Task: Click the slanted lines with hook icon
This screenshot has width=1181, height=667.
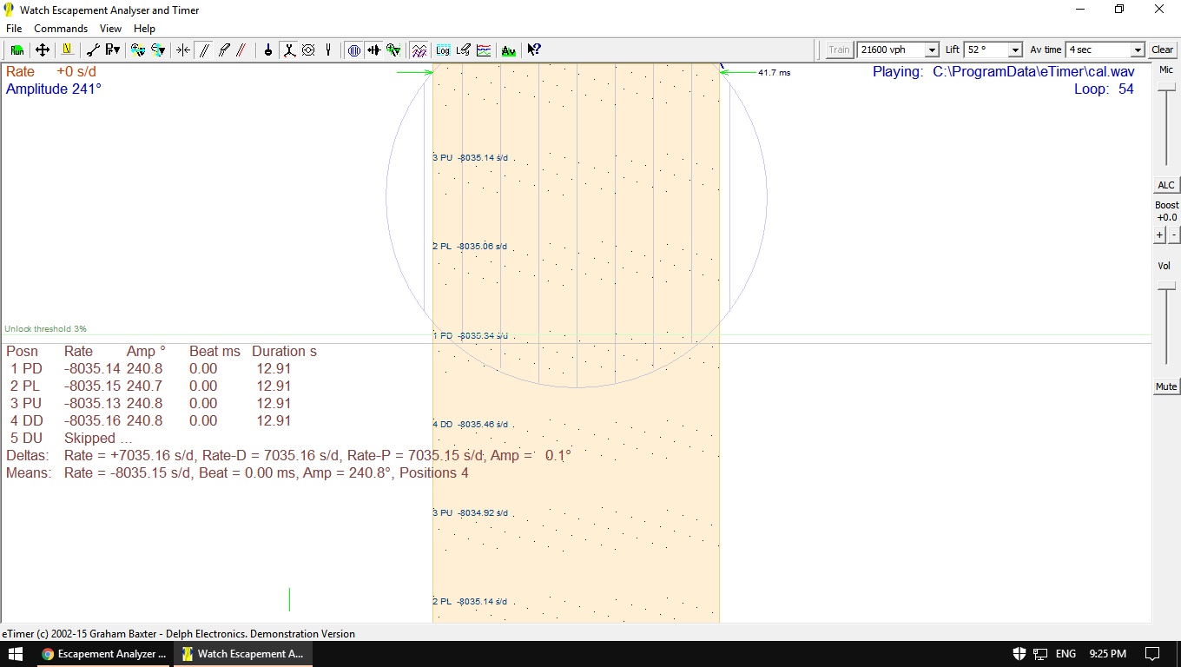Action: (x=223, y=50)
